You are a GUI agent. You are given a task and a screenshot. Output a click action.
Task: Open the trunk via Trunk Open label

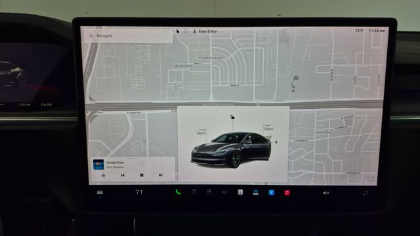click(x=268, y=127)
